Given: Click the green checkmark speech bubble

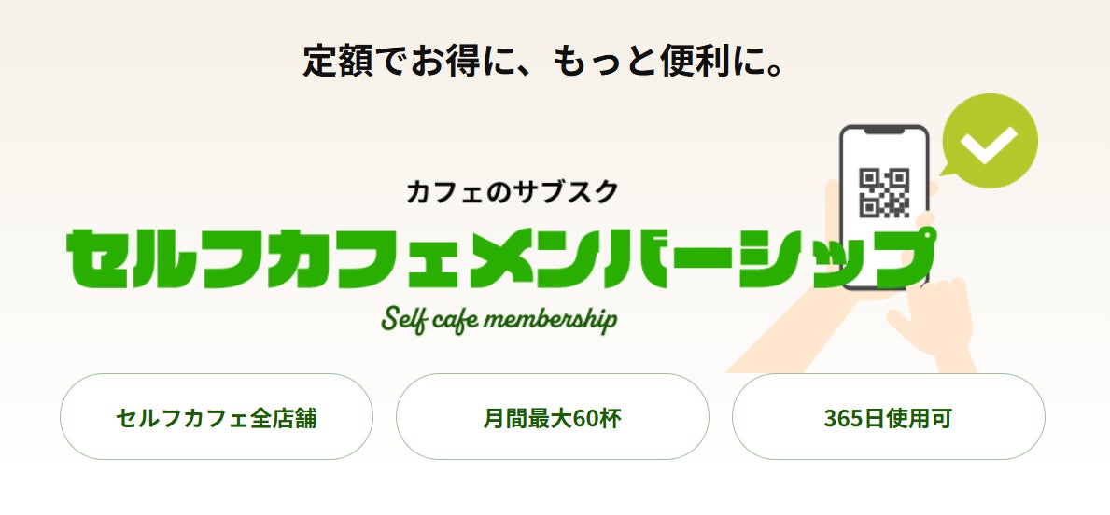Looking at the screenshot, I should click(990, 142).
